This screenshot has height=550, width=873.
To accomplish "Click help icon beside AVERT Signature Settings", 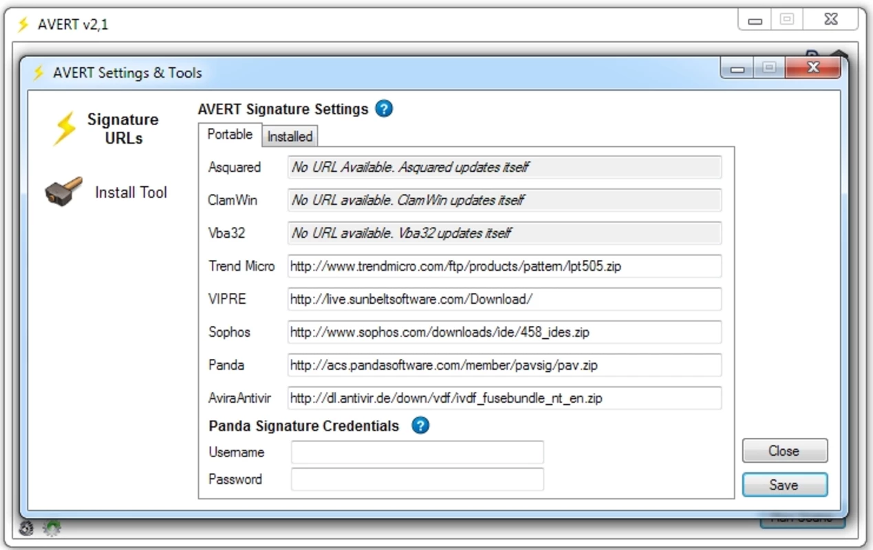I will tap(384, 109).
